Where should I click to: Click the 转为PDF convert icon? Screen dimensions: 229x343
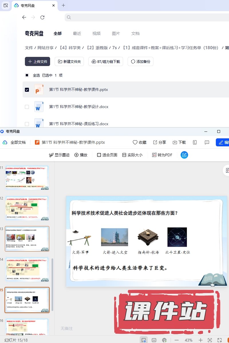[x=162, y=155]
